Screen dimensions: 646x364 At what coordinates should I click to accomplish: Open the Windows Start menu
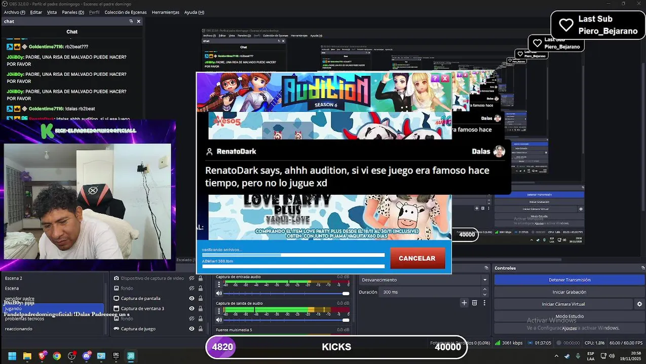point(12,356)
